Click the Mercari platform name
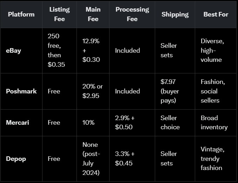Viewport: 238px width, 183px height. coord(18,123)
